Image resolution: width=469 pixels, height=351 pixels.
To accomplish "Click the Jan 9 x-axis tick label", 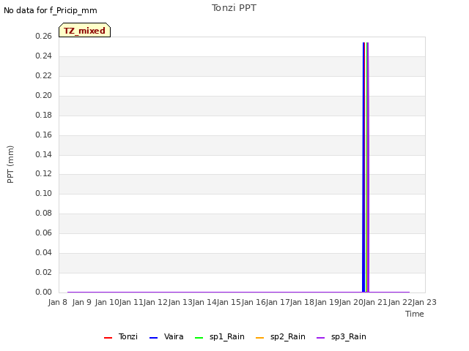I will 82,302.
